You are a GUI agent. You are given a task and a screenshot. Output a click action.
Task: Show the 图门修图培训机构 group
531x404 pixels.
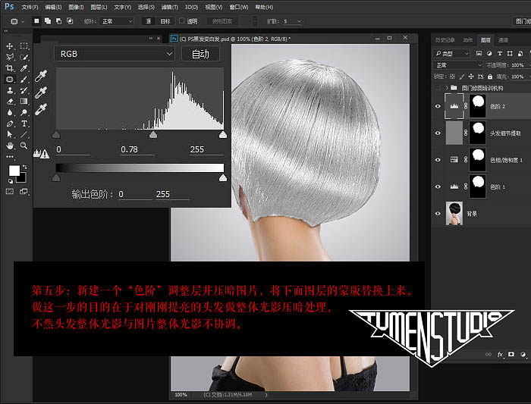(x=438, y=88)
